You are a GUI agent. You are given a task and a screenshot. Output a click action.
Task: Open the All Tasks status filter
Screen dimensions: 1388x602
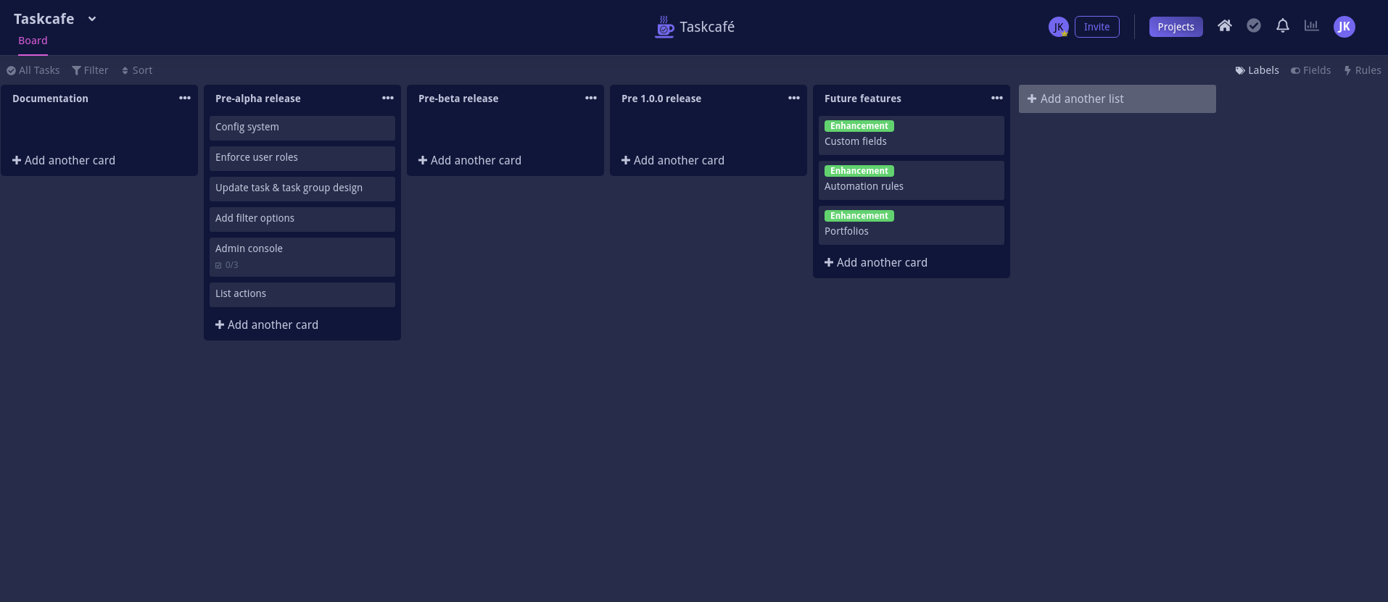point(33,70)
